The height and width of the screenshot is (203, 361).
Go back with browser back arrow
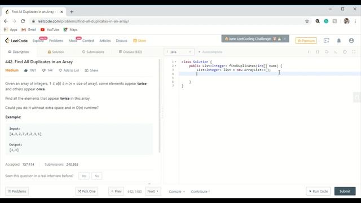click(6, 21)
